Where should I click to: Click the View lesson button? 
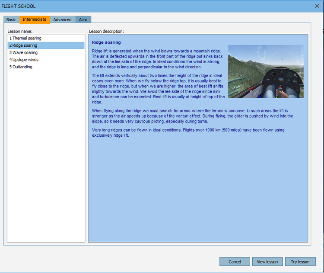(x=267, y=262)
